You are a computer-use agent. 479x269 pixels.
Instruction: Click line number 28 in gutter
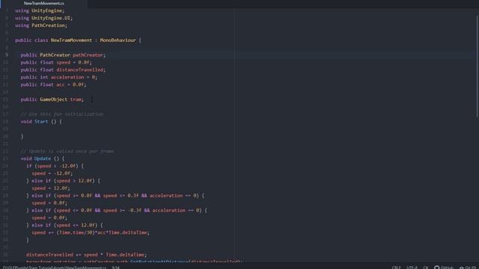pyautogui.click(x=5, y=196)
